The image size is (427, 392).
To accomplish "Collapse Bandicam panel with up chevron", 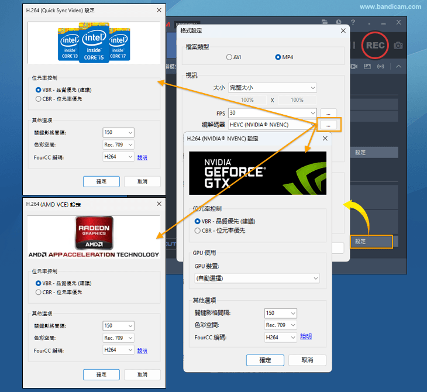I will 398,66.
